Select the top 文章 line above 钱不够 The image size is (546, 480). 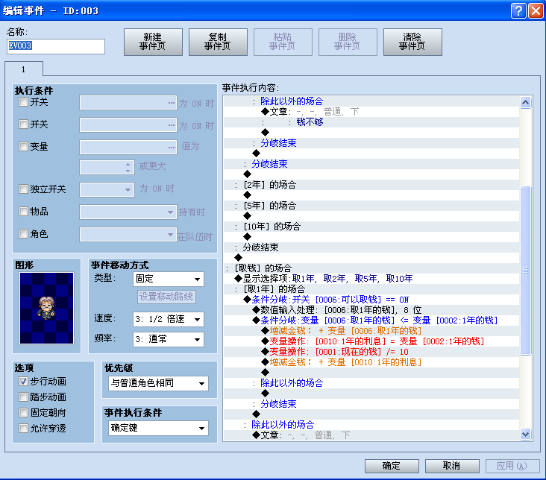[x=371, y=112]
